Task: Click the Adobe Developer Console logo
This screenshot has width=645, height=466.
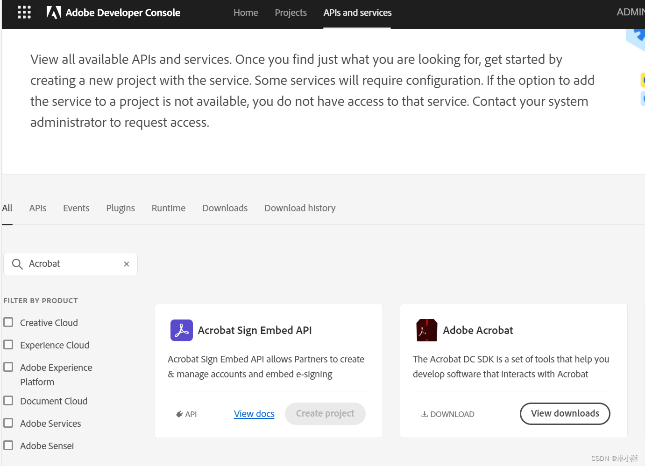Action: click(113, 13)
